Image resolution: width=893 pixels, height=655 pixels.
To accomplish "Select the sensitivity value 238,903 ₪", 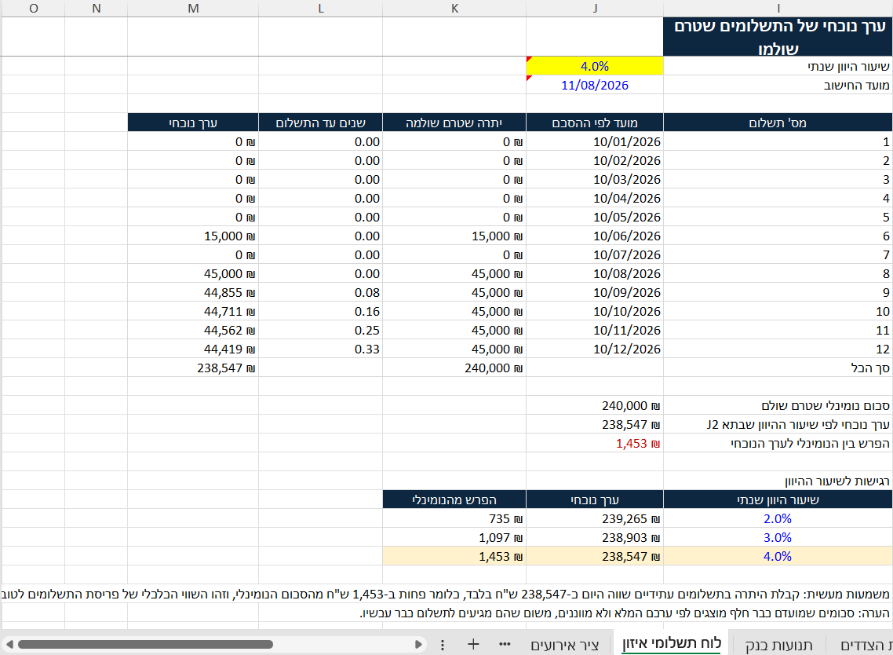I will [595, 537].
